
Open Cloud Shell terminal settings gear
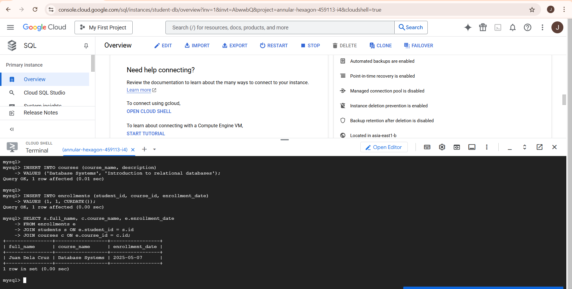(442, 147)
